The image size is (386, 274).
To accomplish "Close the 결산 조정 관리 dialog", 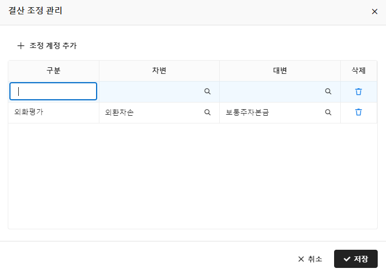I will [x=374, y=12].
